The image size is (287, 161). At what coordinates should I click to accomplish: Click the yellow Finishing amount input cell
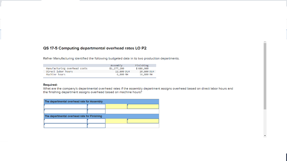click(x=116, y=121)
